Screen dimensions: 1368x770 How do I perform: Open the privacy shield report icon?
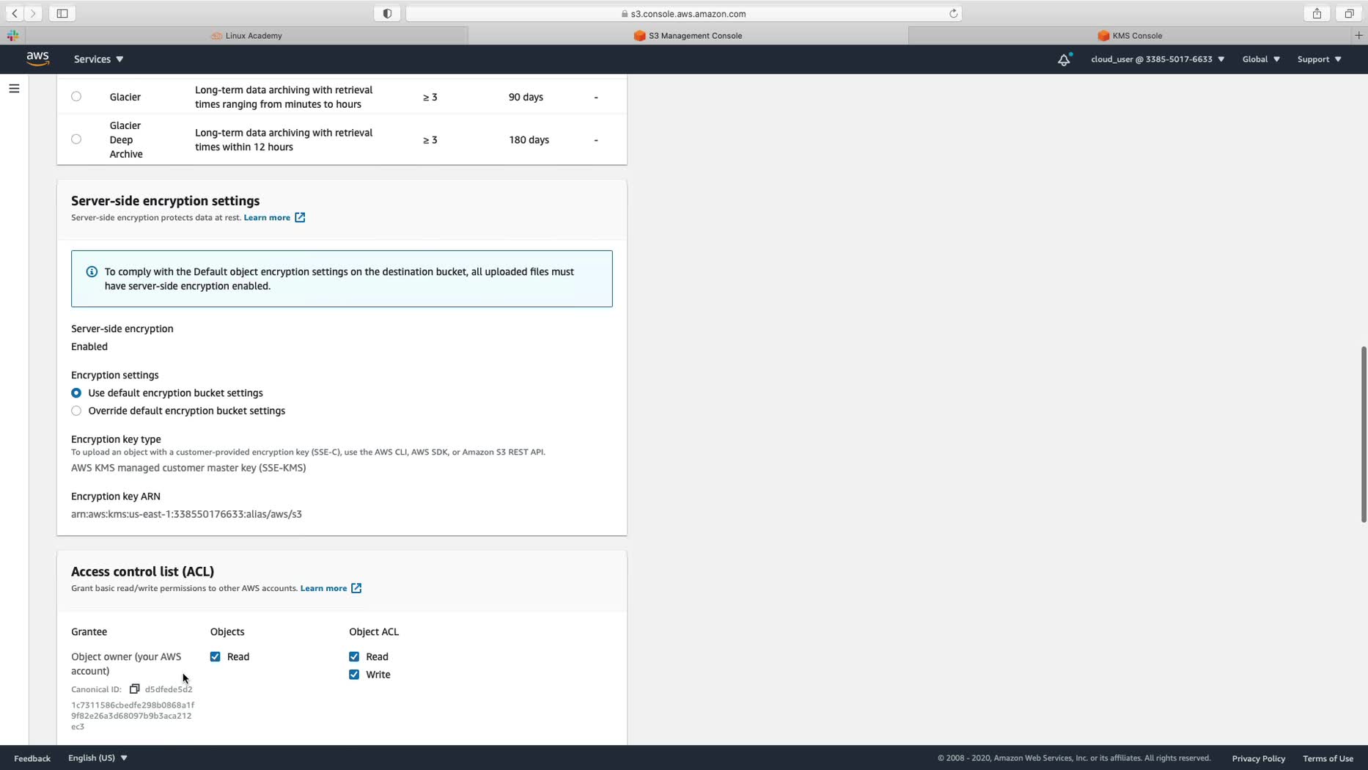pos(387,13)
